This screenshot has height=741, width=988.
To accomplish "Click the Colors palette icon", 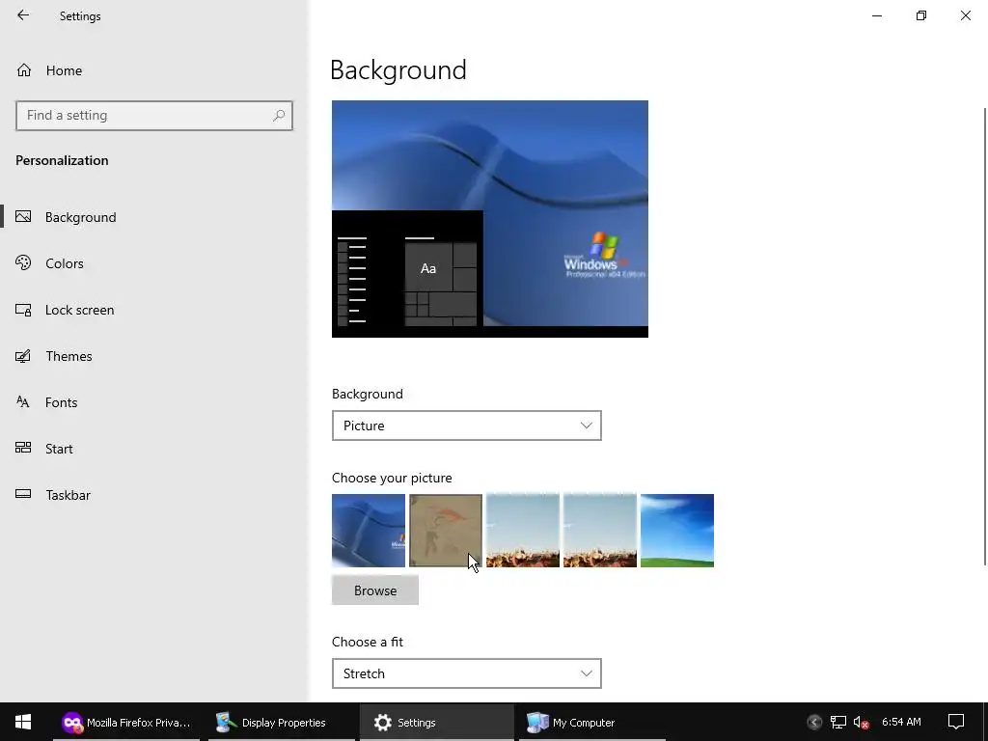I will (23, 262).
